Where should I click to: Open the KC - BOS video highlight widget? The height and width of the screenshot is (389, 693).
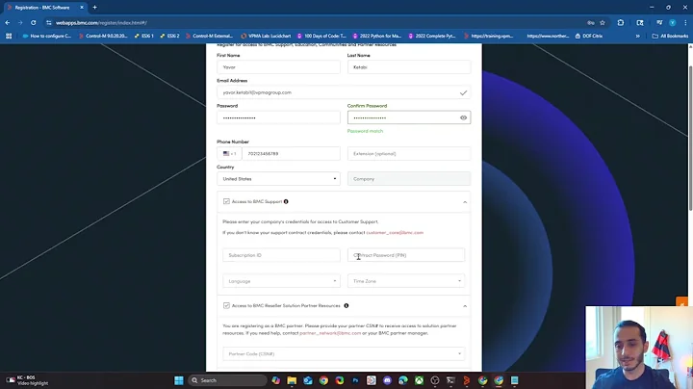[27, 380]
